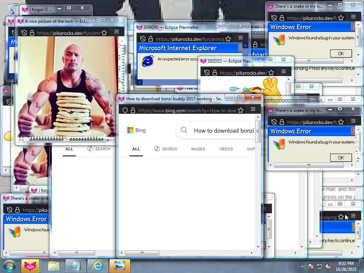Click the Rock with pancakes picture
Screen dimensions: 364x273
pos(67,87)
